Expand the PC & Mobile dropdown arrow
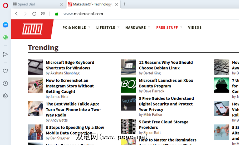This screenshot has height=145, width=239. click(x=89, y=27)
